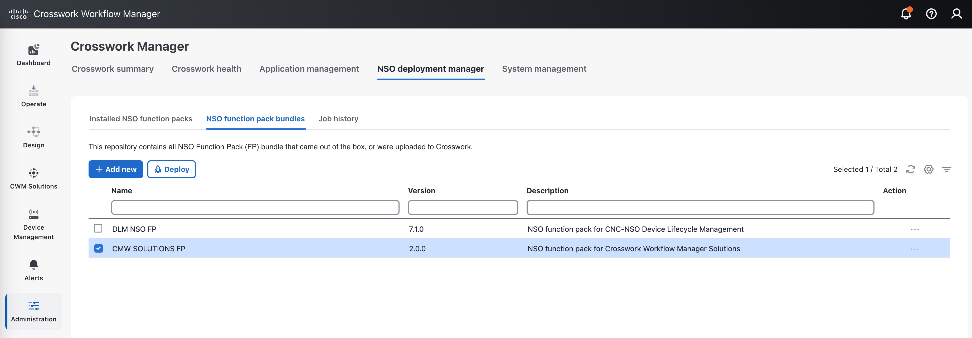Open CWM Solutions in sidebar
Viewport: 972px width, 338px height.
pyautogui.click(x=33, y=178)
